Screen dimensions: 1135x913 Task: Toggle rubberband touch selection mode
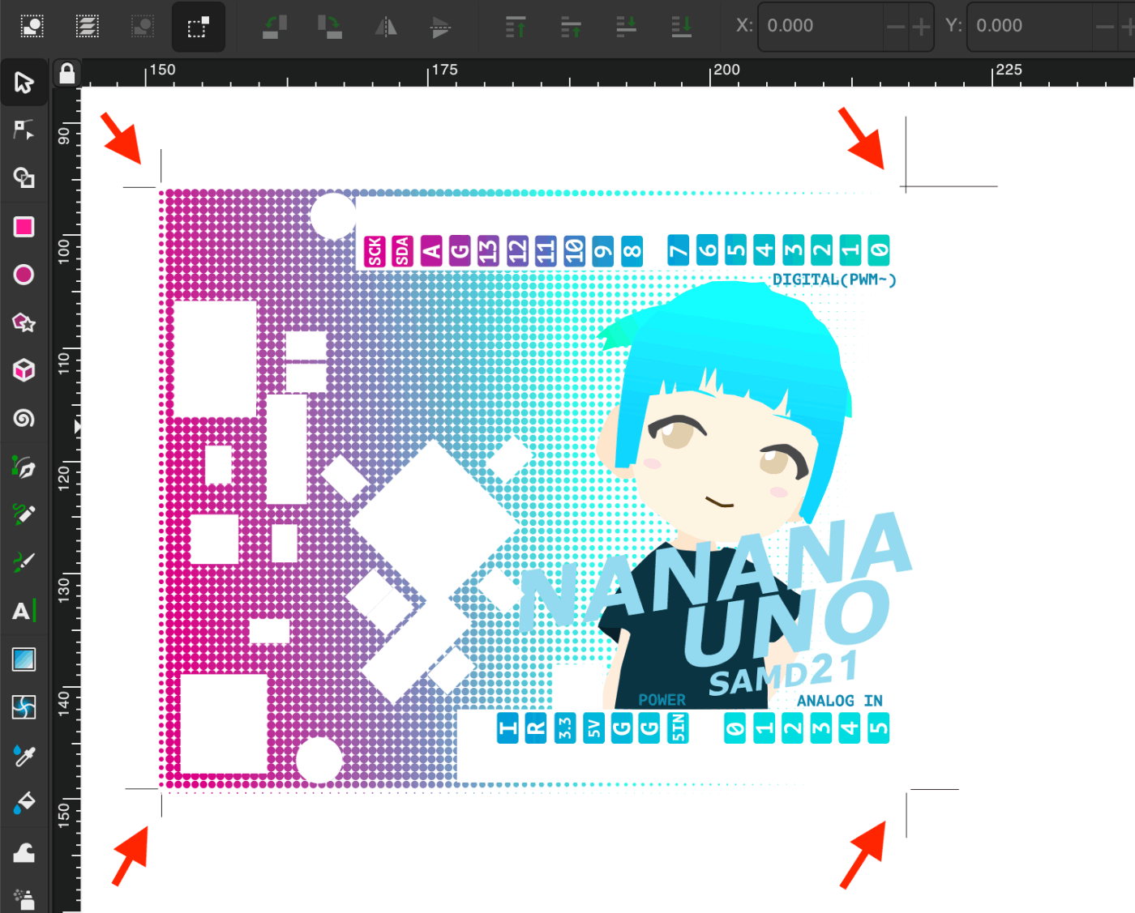pos(199,27)
